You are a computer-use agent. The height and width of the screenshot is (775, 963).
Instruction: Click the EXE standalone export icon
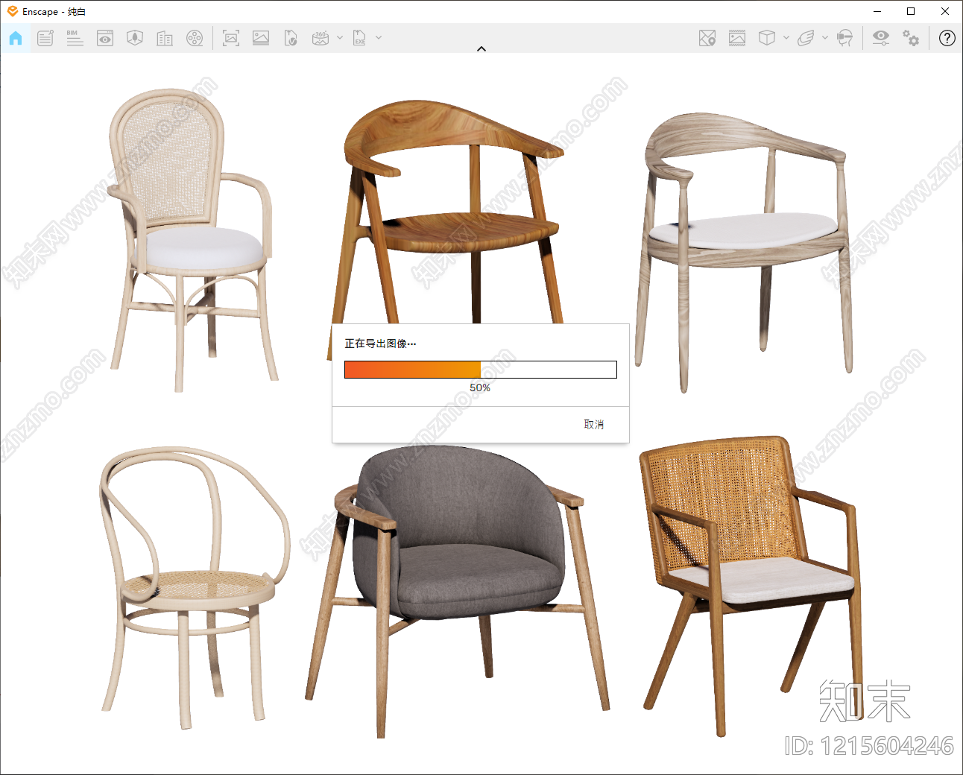(x=359, y=38)
